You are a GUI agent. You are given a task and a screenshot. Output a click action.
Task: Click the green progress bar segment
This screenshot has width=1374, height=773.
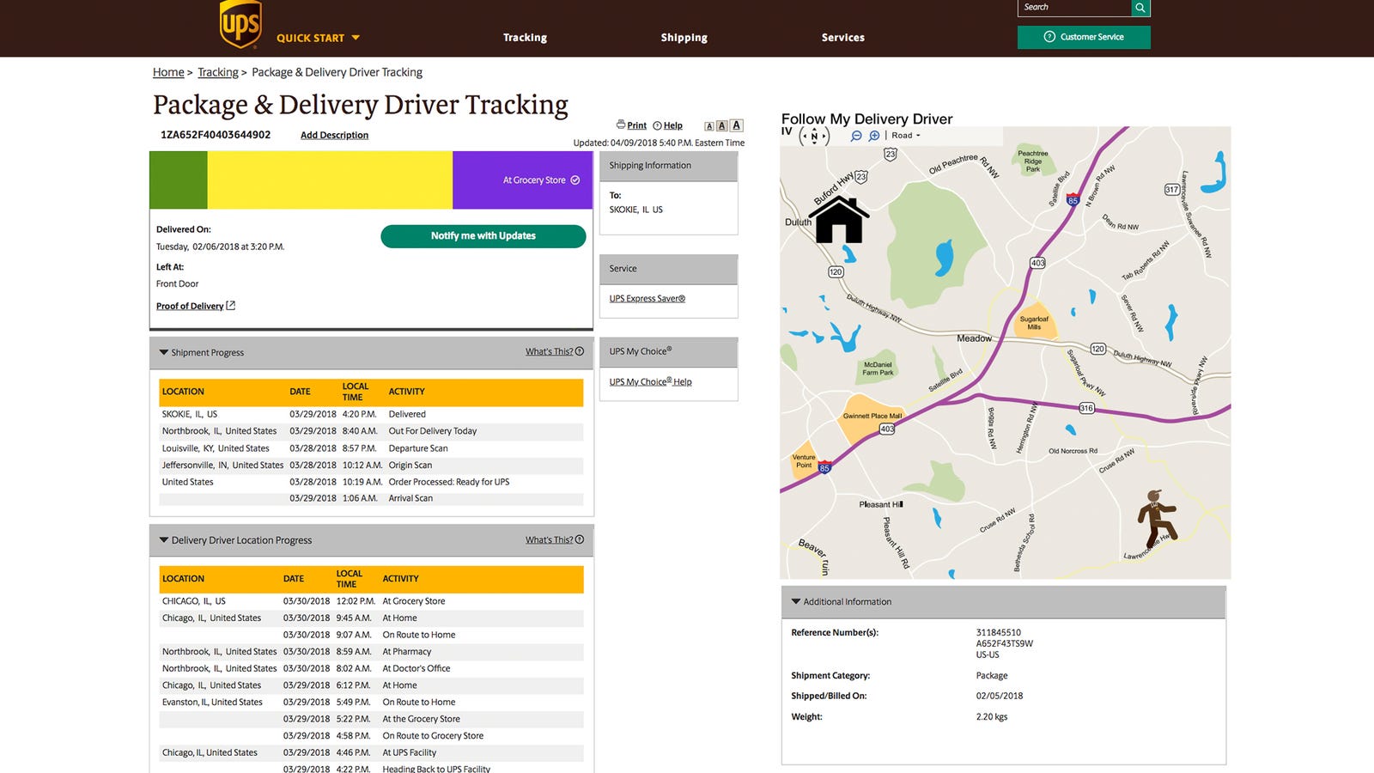tap(179, 180)
